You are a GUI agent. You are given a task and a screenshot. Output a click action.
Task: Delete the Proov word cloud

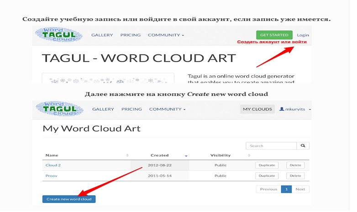(295, 176)
